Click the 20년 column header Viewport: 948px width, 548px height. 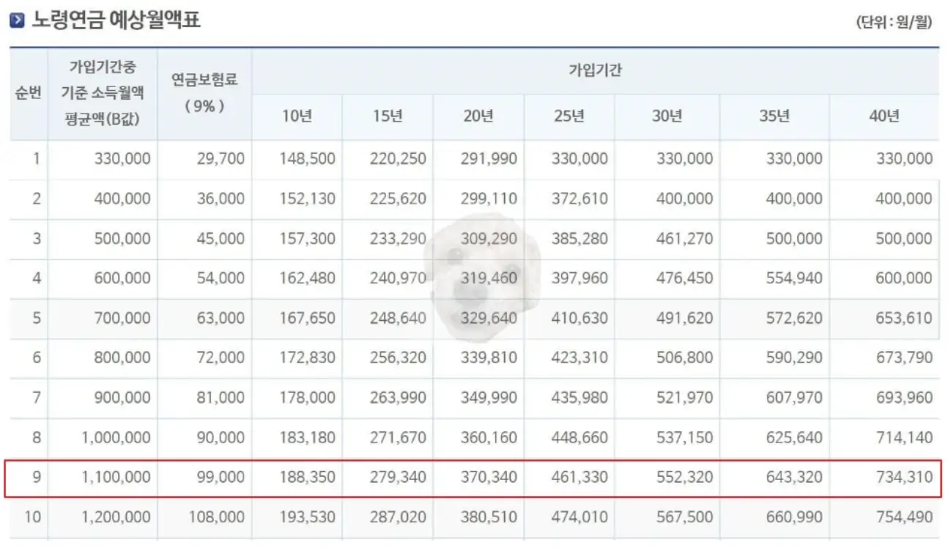(x=478, y=116)
